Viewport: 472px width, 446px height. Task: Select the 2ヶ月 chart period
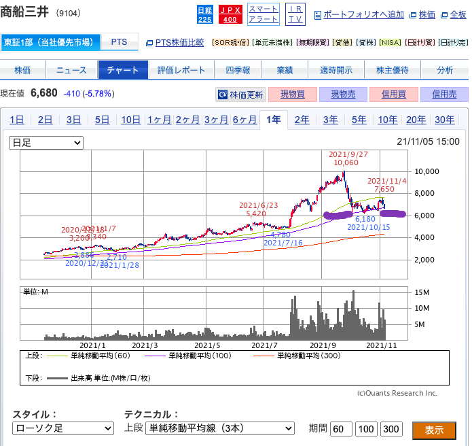[x=188, y=120]
